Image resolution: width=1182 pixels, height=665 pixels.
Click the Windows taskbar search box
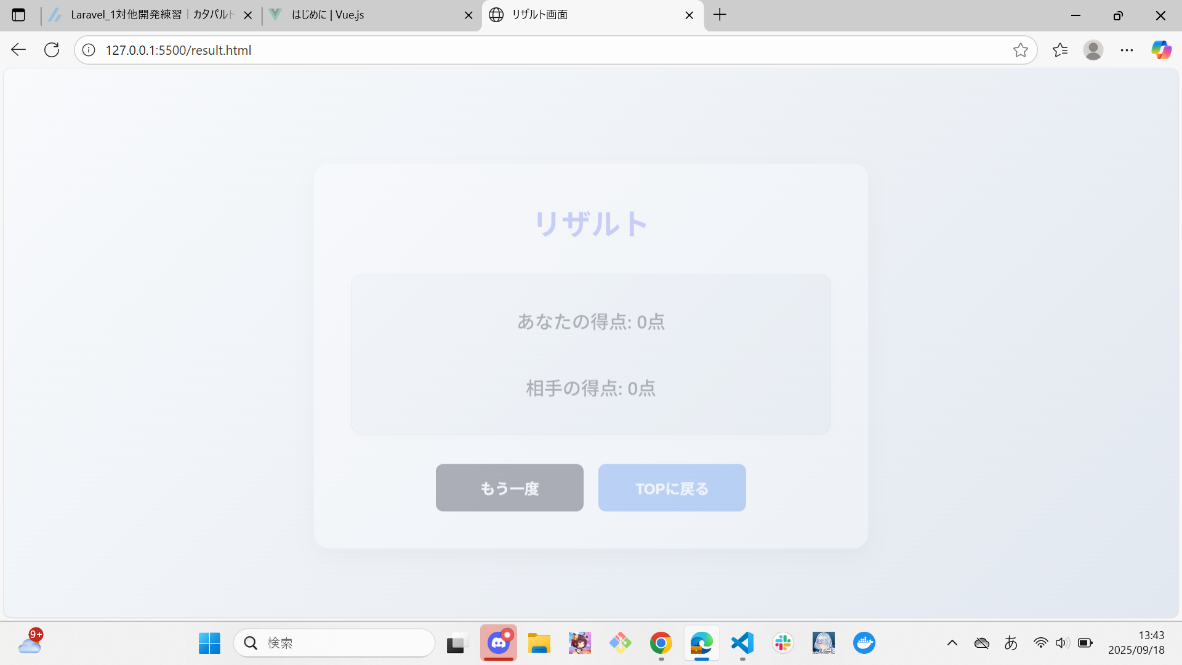tap(334, 643)
